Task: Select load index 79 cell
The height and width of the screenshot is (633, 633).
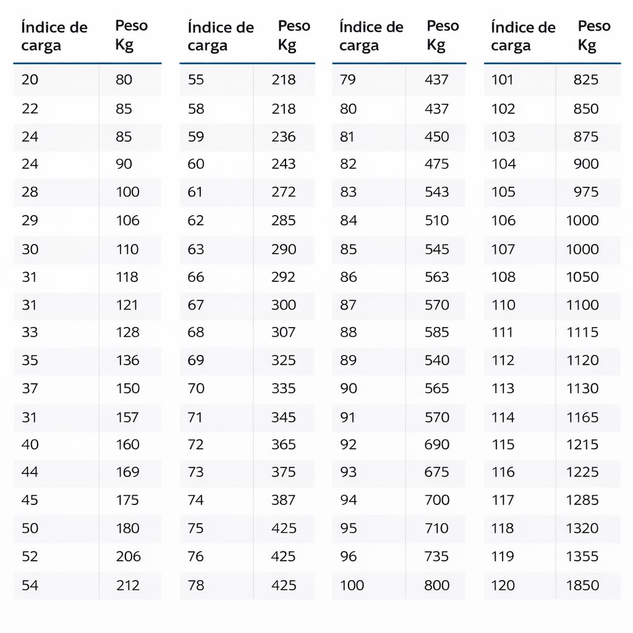Action: pyautogui.click(x=348, y=80)
